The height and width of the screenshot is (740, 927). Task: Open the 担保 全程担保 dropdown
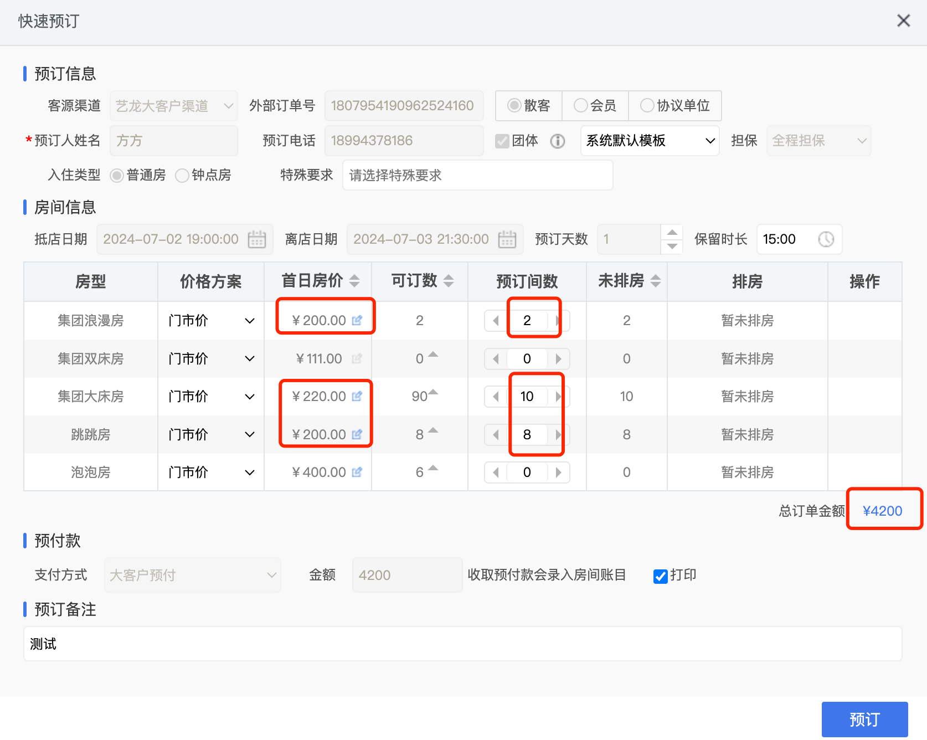point(818,141)
